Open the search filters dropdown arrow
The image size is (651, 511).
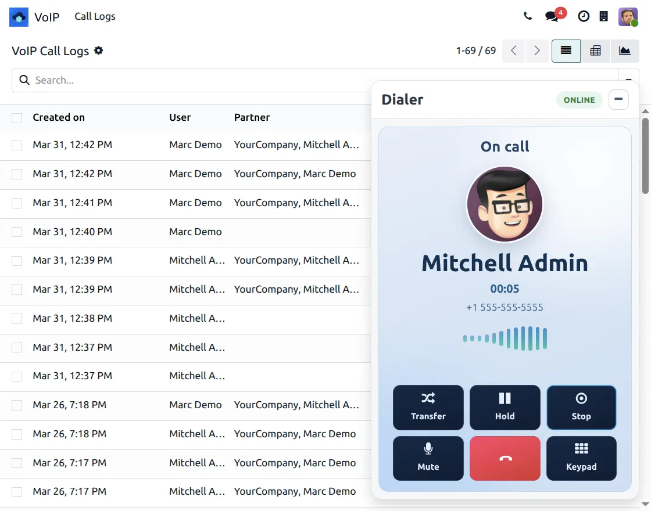[628, 80]
